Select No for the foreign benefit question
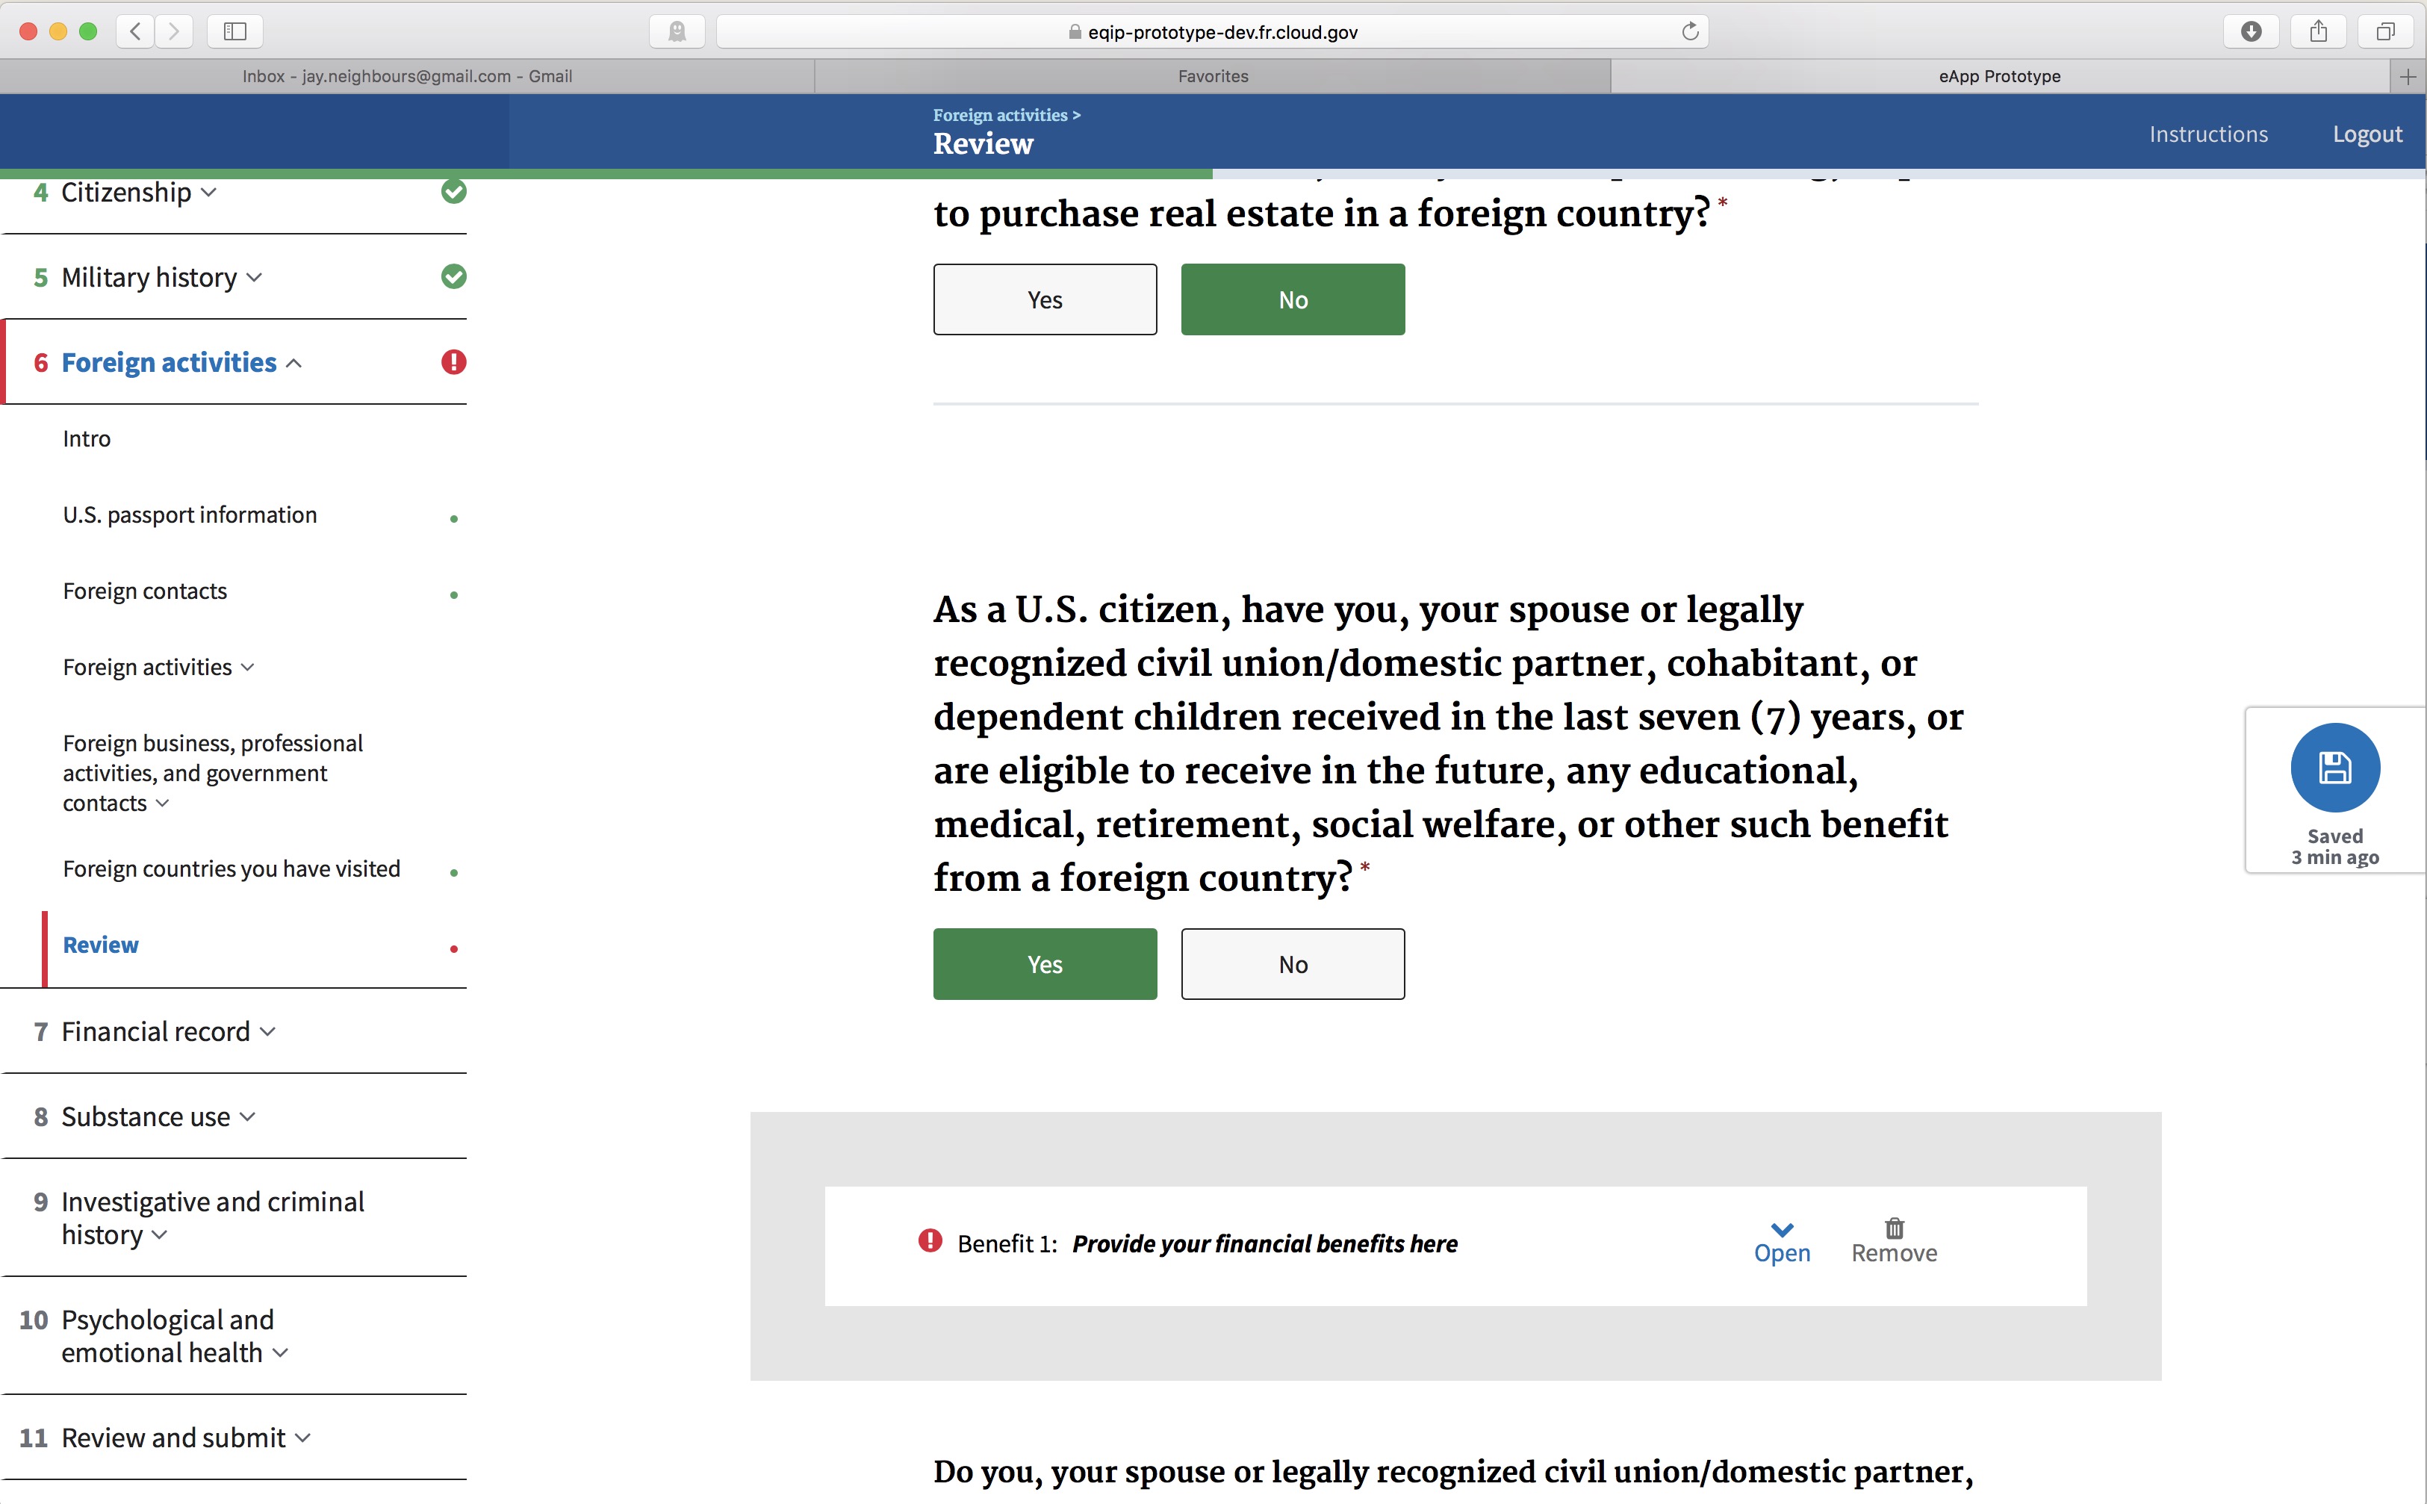 coord(1292,964)
